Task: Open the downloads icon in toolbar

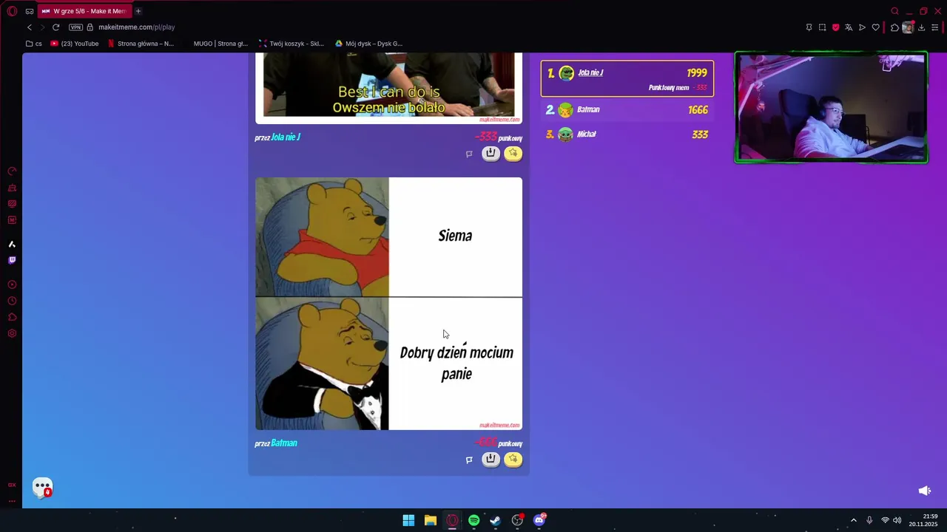Action: point(921,27)
